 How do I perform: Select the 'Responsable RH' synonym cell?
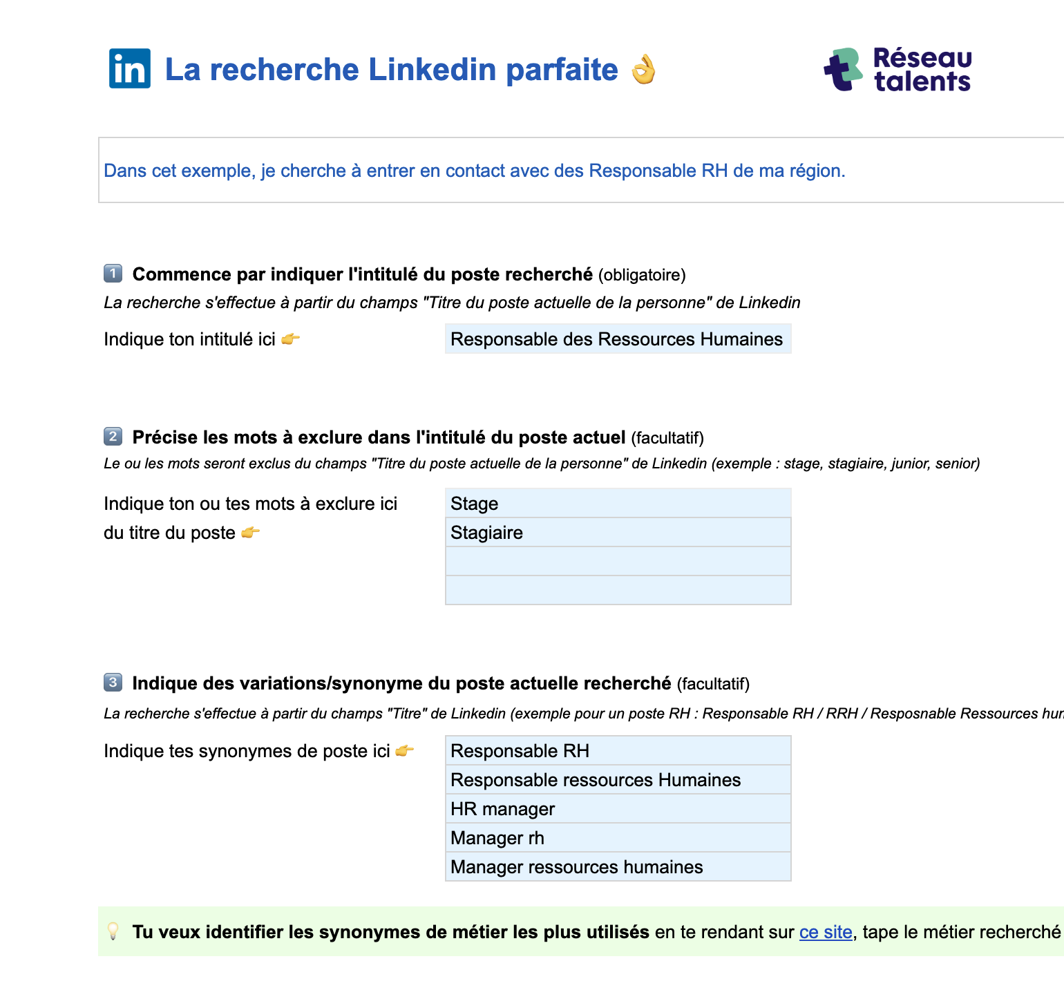tap(618, 751)
